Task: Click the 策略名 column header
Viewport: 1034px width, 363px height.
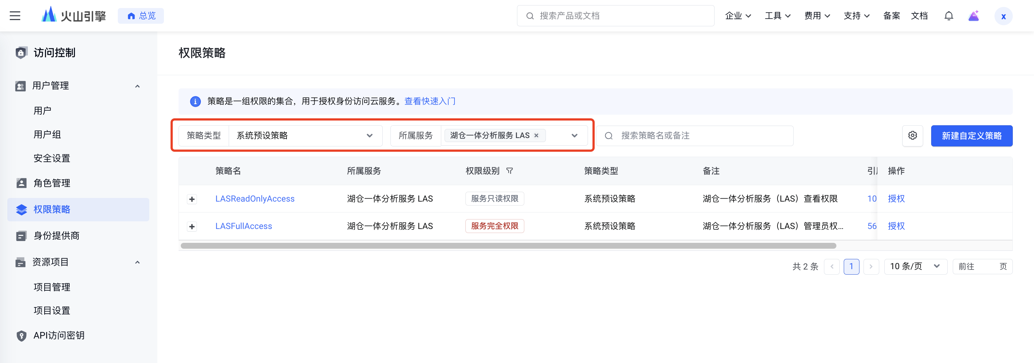Action: [x=228, y=171]
